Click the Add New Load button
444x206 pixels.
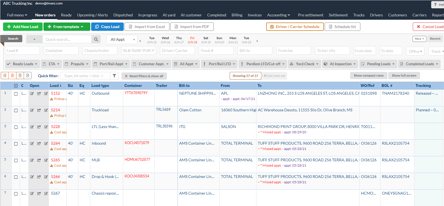tap(23, 27)
